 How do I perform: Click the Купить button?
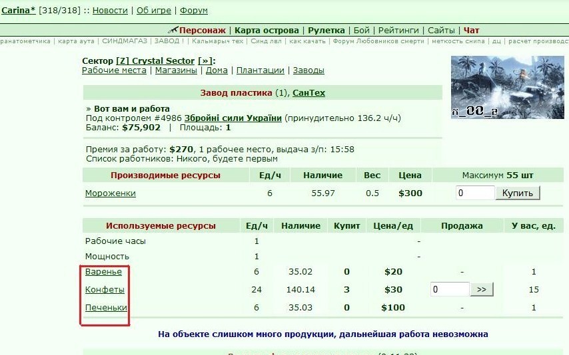point(518,193)
